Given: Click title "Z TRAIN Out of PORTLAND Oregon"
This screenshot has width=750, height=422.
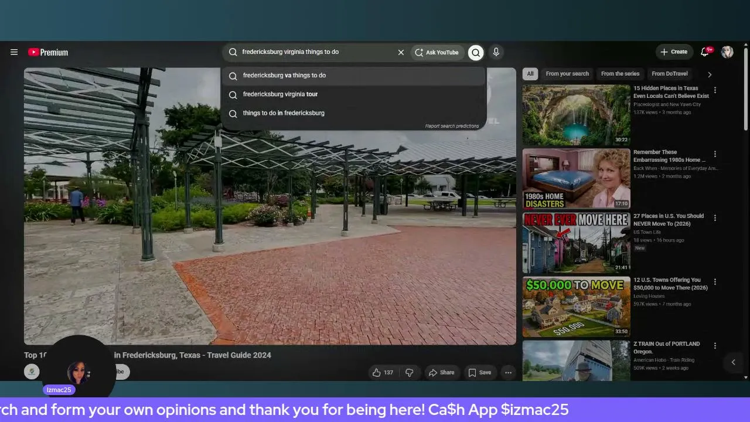Looking at the screenshot, I should tap(666, 348).
